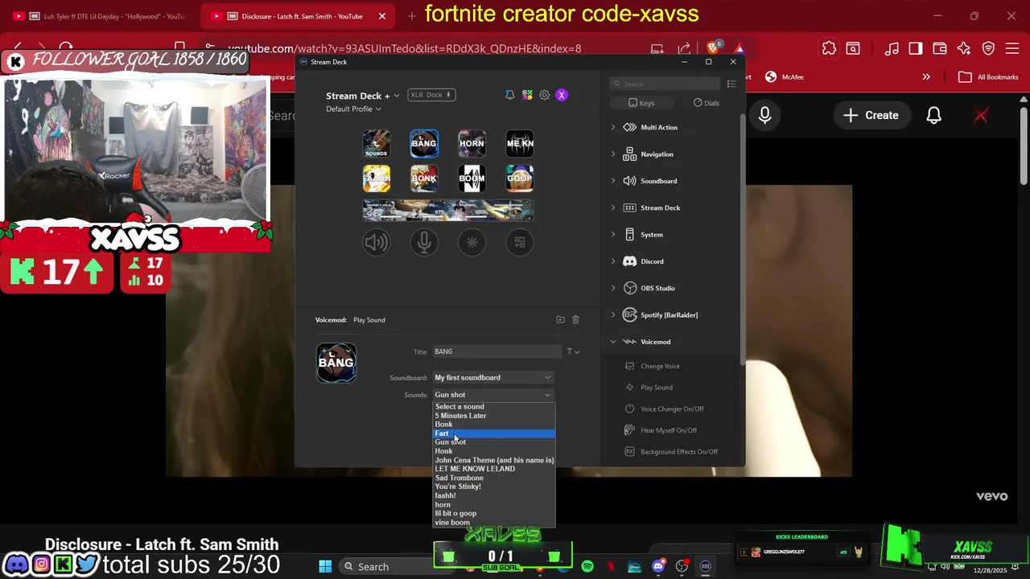Select the BANG key on the deck

coord(424,144)
